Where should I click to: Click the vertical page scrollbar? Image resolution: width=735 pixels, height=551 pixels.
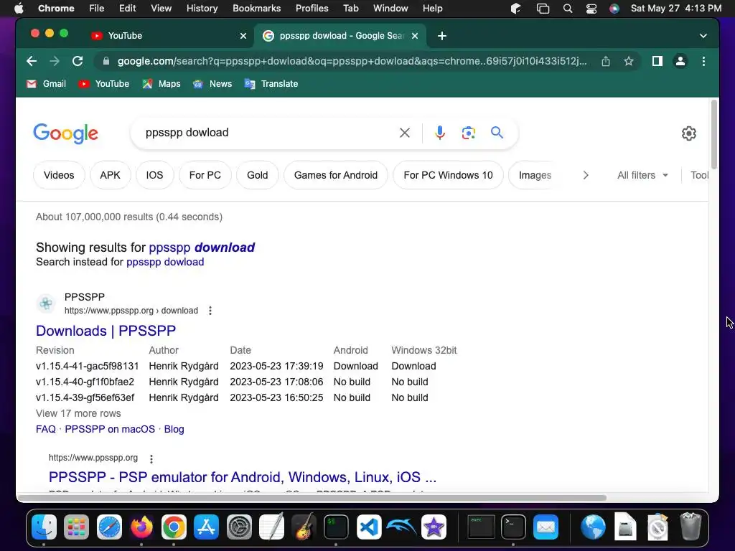pos(714,134)
